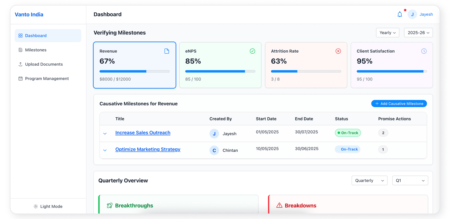Click the Created By column header
450x219 pixels.
pyautogui.click(x=221, y=119)
